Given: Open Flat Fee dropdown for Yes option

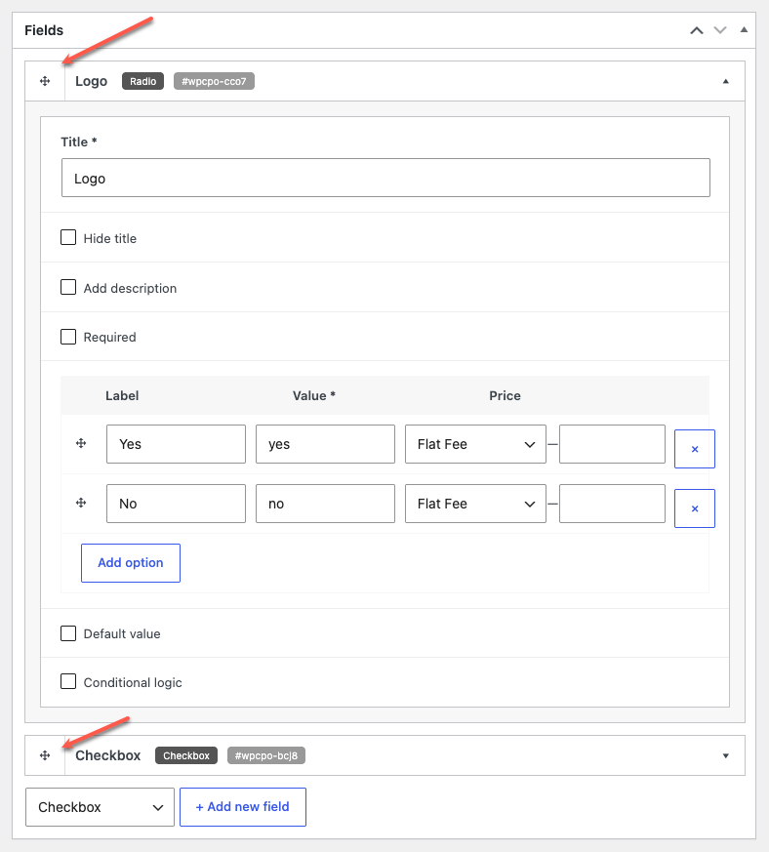Looking at the screenshot, I should pos(475,444).
